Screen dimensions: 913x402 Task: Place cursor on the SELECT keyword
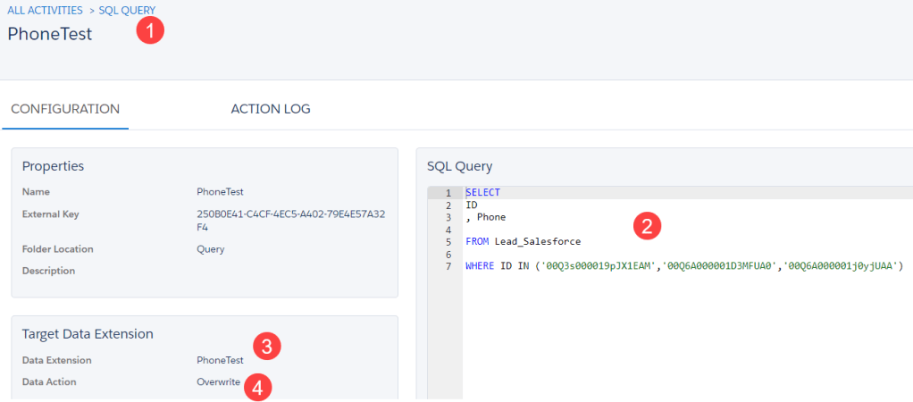point(482,193)
